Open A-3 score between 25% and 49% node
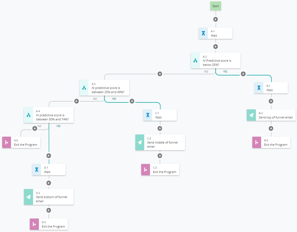This screenshot has height=232, width=297. click(x=104, y=88)
